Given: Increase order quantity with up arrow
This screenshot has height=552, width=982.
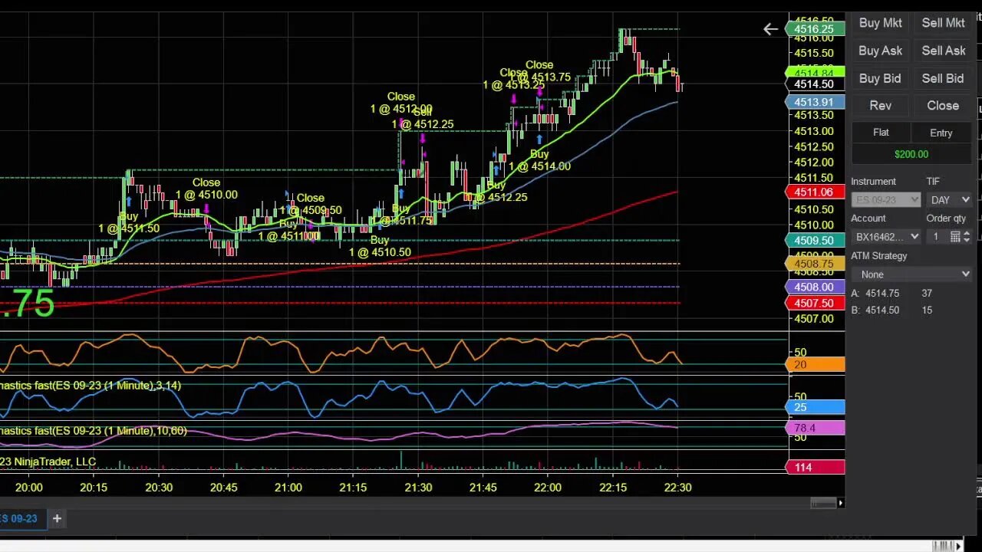Looking at the screenshot, I should click(967, 233).
